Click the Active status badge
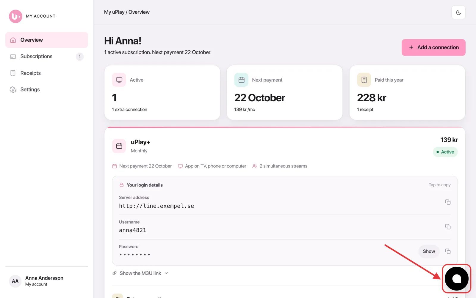 pos(445,152)
